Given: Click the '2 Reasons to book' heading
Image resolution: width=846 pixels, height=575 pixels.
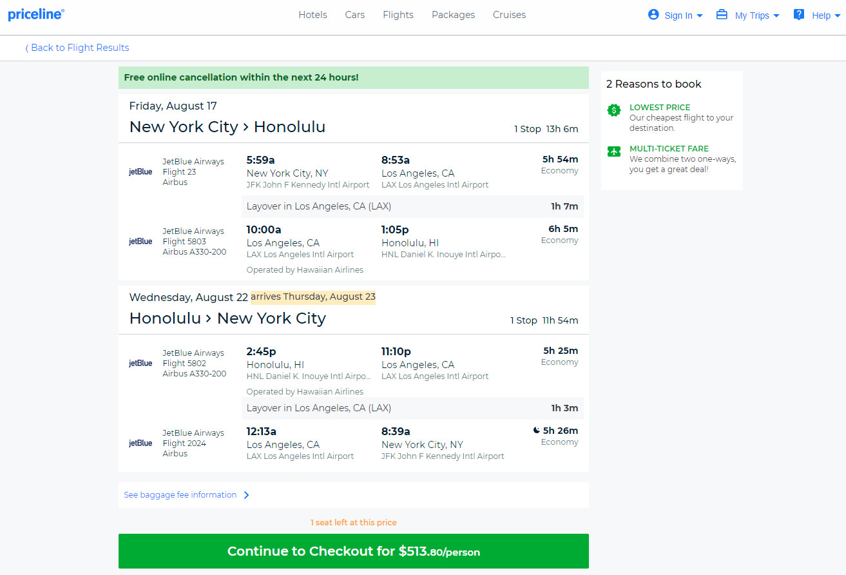Looking at the screenshot, I should (654, 84).
